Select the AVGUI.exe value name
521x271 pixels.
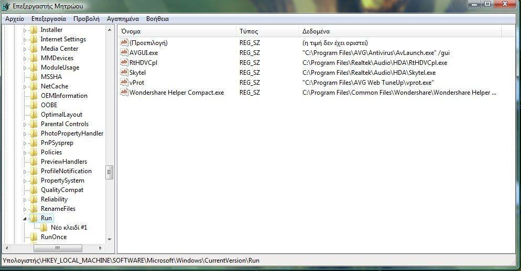[x=144, y=53]
